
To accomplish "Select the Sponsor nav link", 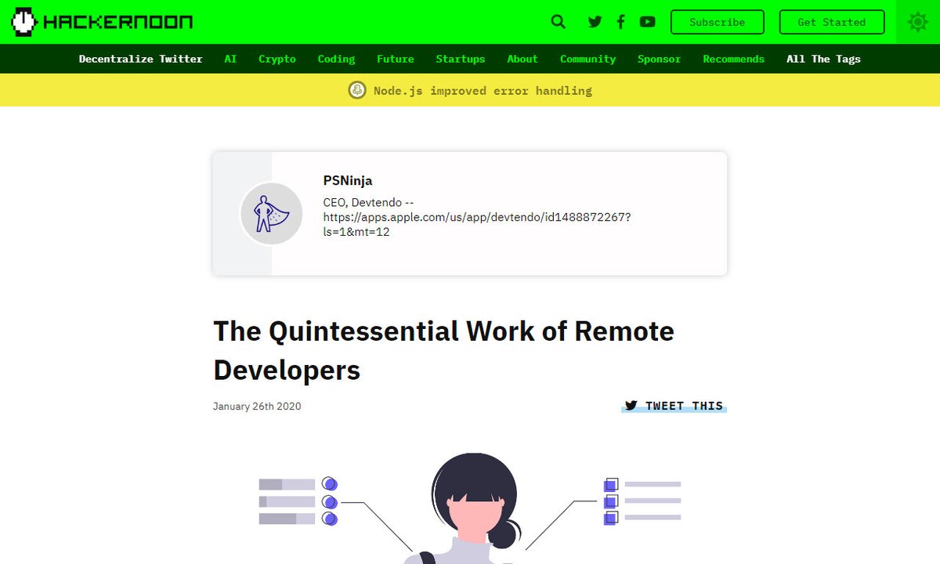I will pyautogui.click(x=659, y=59).
